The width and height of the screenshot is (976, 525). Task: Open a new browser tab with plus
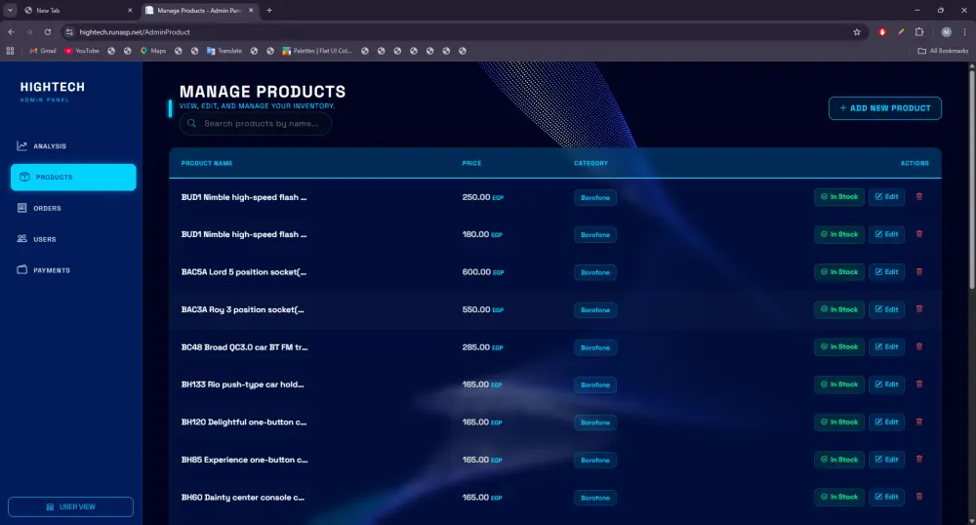pos(269,10)
